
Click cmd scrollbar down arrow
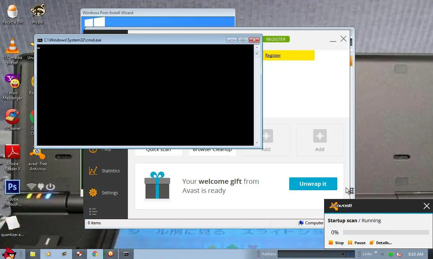257,143
